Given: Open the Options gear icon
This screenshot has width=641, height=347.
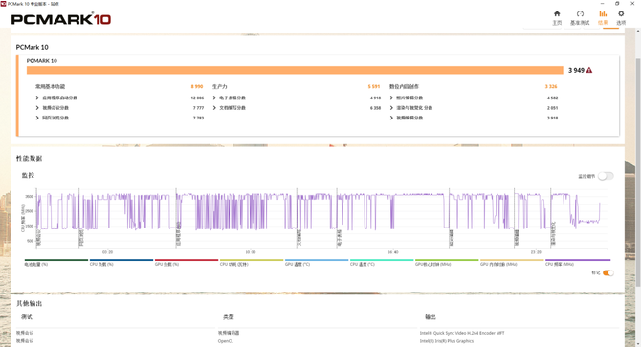Looking at the screenshot, I should [621, 14].
